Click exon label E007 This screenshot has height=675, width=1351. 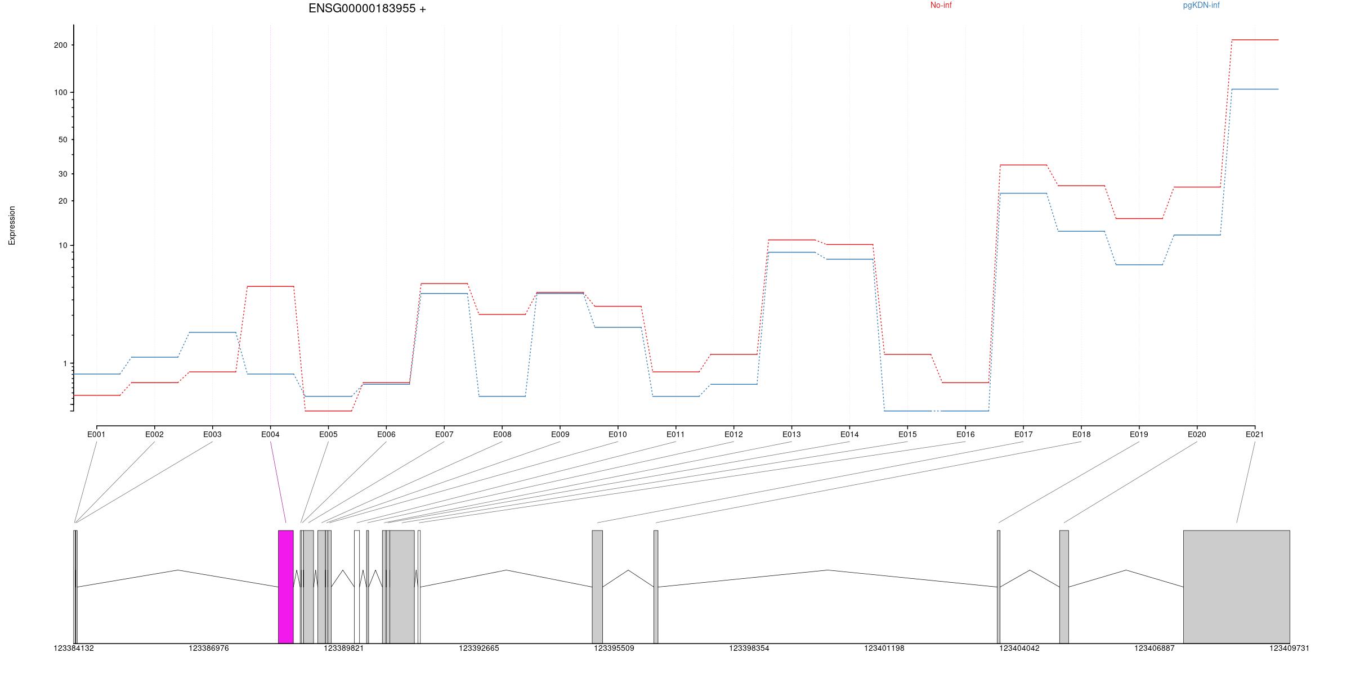(x=444, y=434)
